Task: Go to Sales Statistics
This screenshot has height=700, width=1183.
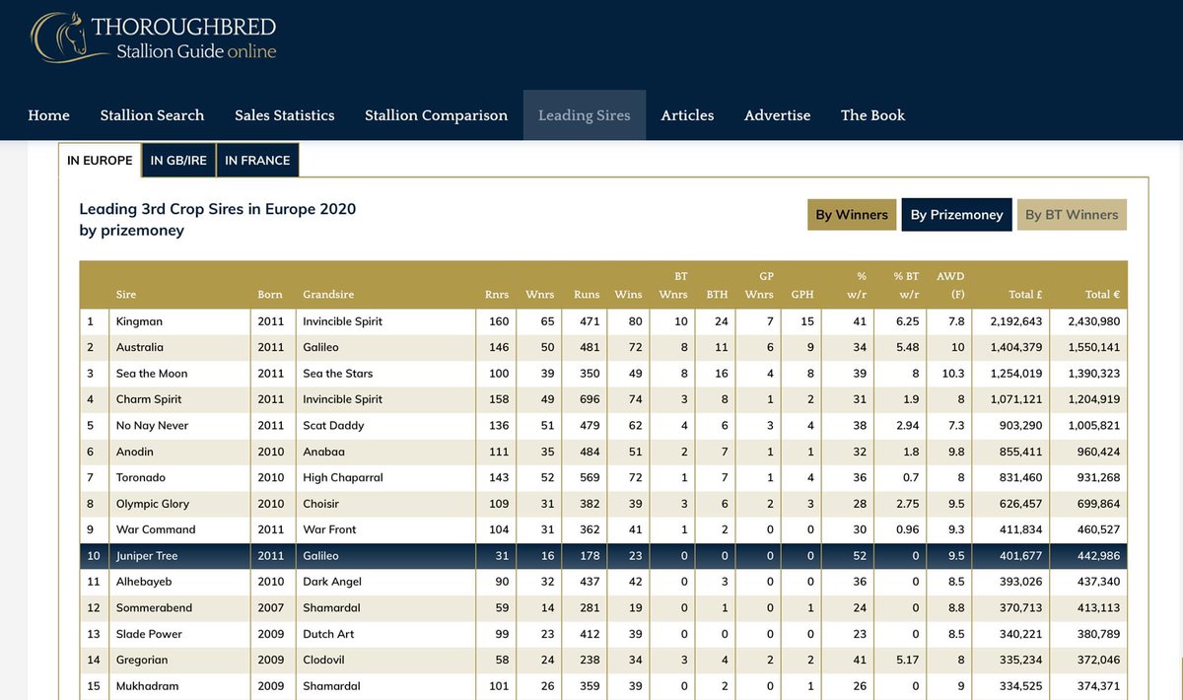Action: click(285, 115)
